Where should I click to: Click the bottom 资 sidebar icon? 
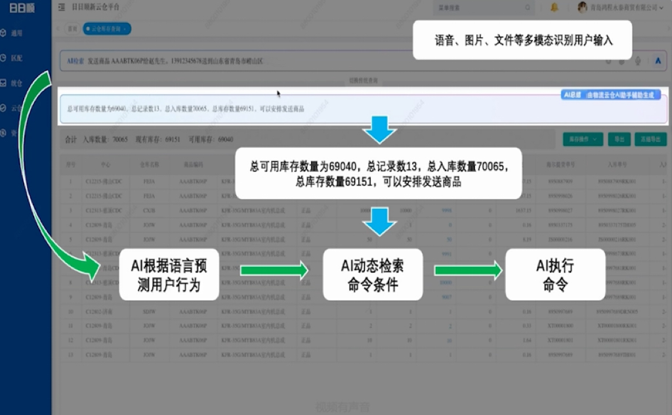coord(4,133)
